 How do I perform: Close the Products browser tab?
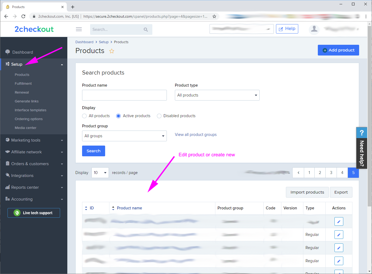click(x=62, y=7)
